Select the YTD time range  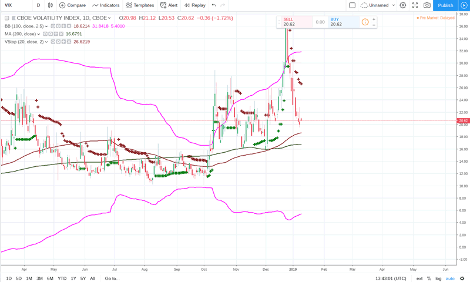pos(62,278)
